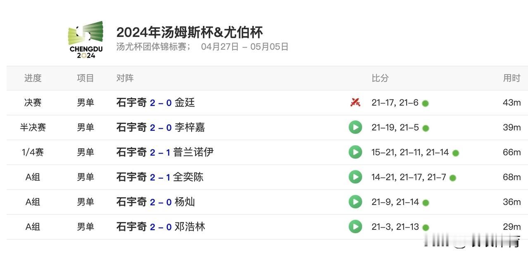Open opponent name 金廷 in the final

pos(185,102)
